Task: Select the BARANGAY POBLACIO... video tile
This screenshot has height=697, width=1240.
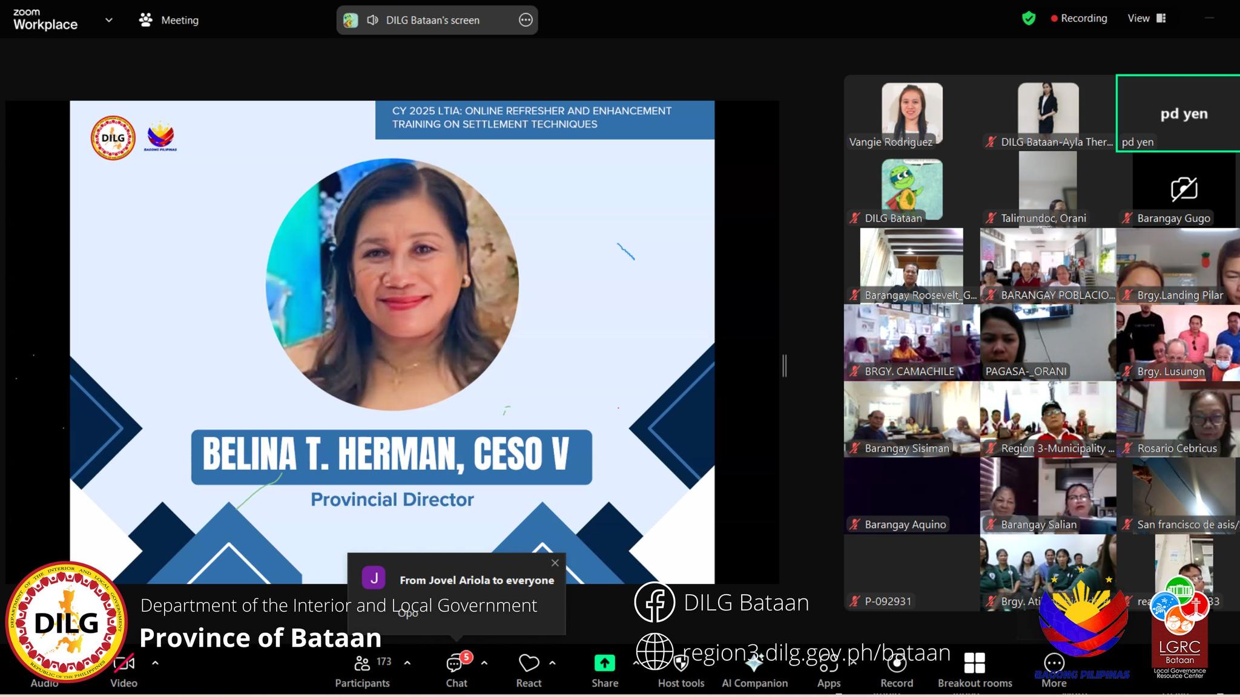Action: tap(1047, 266)
